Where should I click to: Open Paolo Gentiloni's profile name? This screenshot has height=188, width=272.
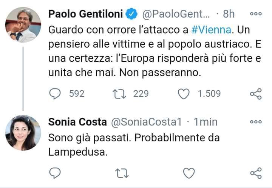(x=86, y=14)
